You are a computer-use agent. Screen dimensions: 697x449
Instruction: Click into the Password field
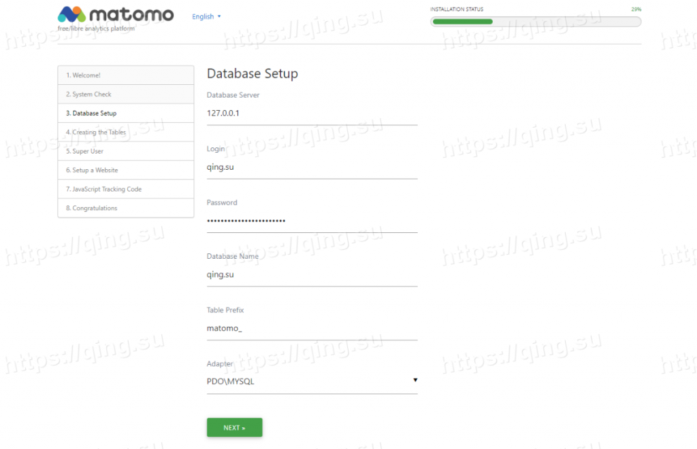[312, 221]
